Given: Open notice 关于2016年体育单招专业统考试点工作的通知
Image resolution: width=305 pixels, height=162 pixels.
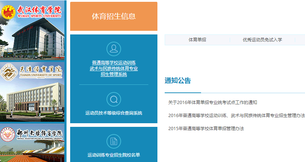Looking at the screenshot, I should pyautogui.click(x=213, y=103).
